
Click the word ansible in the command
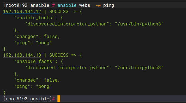67,5
